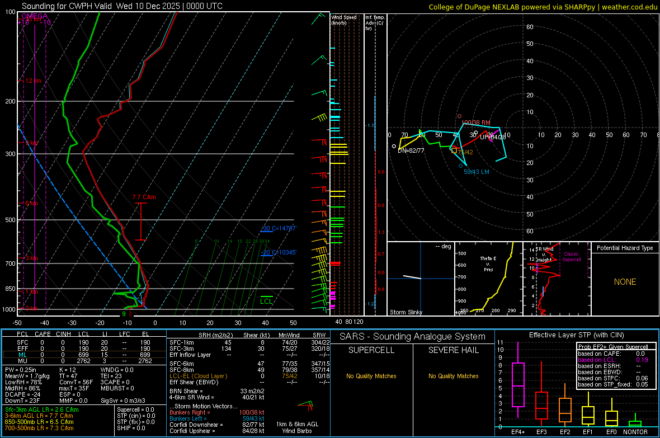Screen dimensions: 660x438
Task: Click the 'SR Wind v. Height' plot label
Action: [544, 255]
